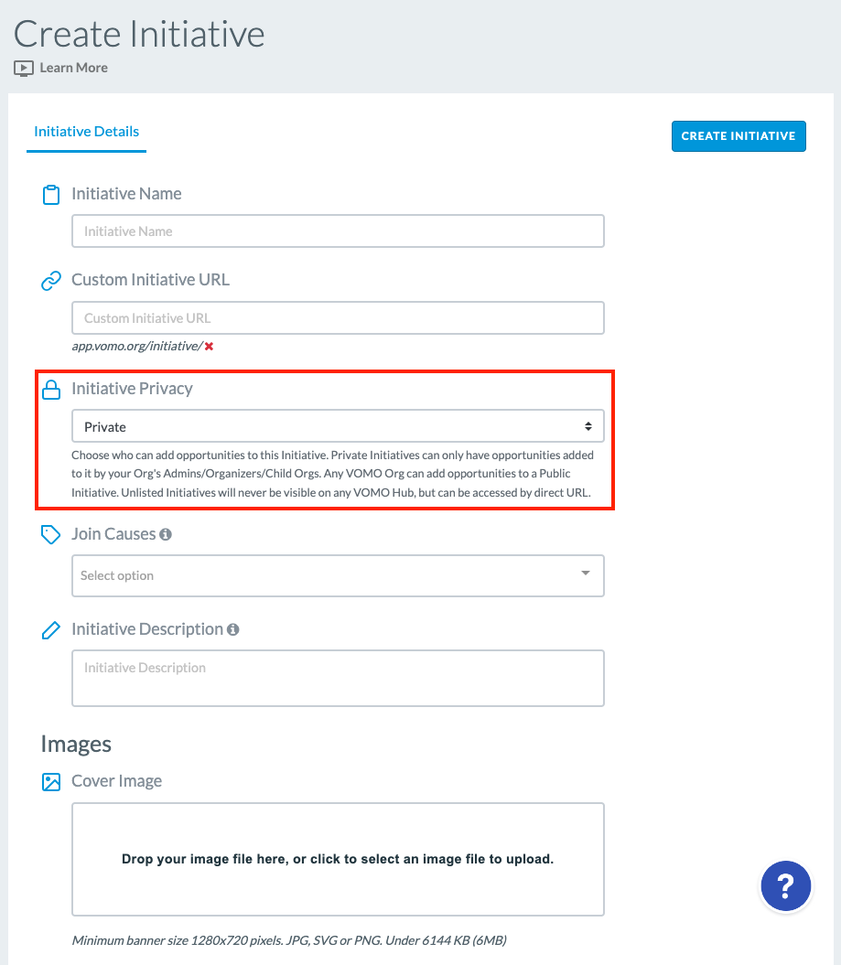Image resolution: width=841 pixels, height=965 pixels.
Task: Switch to the Initiative Details tab
Action: pos(86,132)
